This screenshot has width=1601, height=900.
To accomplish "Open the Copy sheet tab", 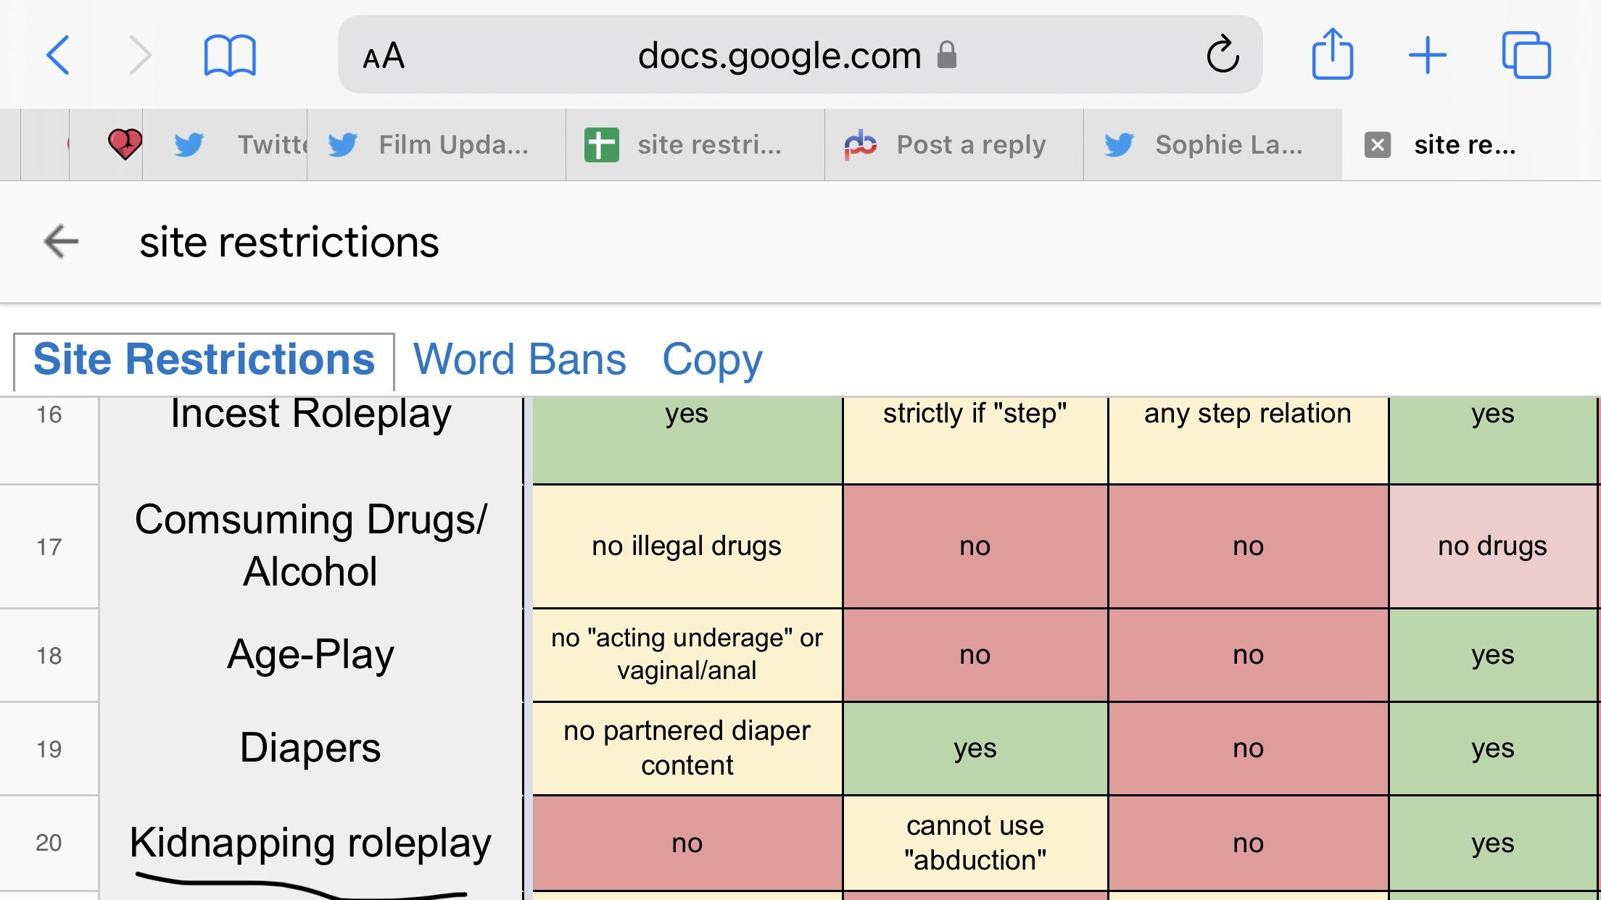I will click(x=712, y=359).
